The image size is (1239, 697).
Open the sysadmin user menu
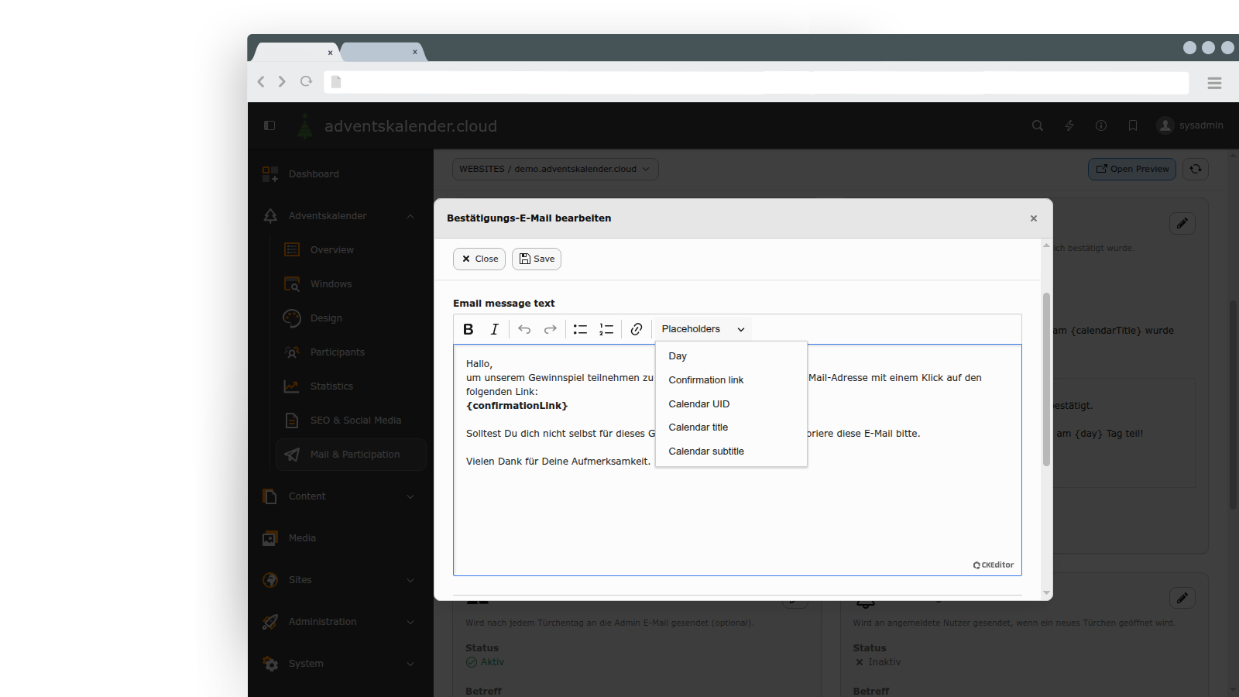1190,125
